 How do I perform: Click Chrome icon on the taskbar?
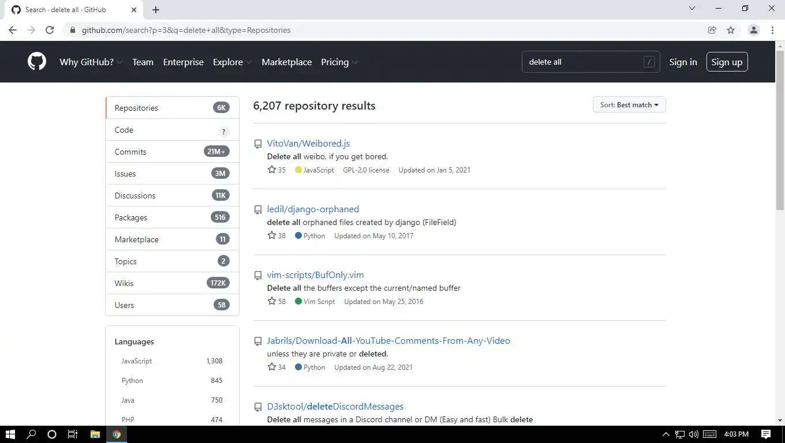pyautogui.click(x=117, y=434)
